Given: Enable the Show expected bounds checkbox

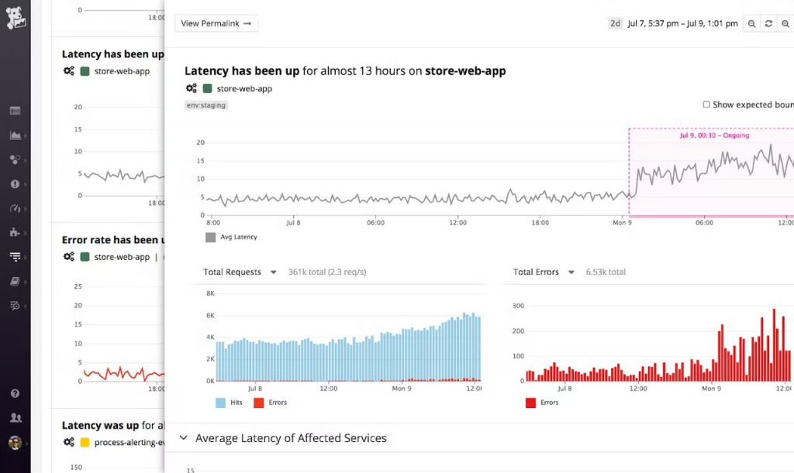Looking at the screenshot, I should pyautogui.click(x=706, y=104).
